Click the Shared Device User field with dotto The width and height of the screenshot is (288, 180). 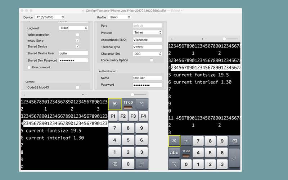[x=73, y=53]
